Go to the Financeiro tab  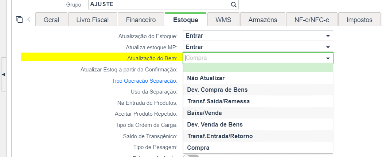(x=141, y=20)
